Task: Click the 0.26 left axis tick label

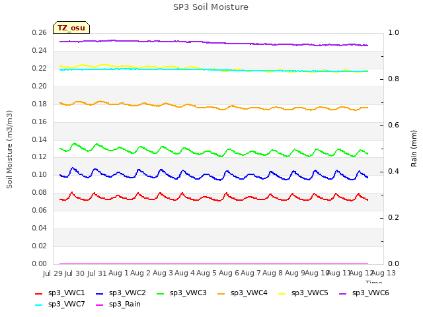Action: click(x=40, y=33)
